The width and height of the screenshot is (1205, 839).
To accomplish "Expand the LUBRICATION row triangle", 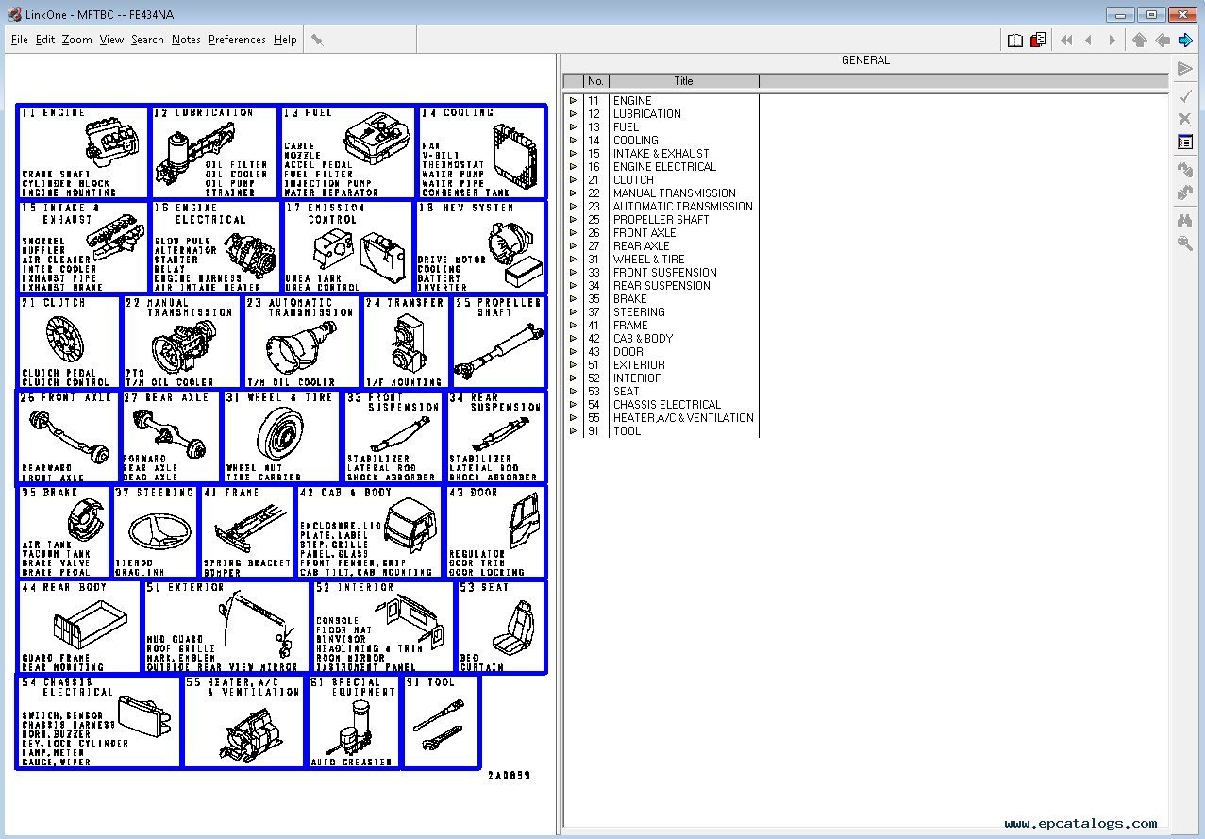I will (x=573, y=114).
